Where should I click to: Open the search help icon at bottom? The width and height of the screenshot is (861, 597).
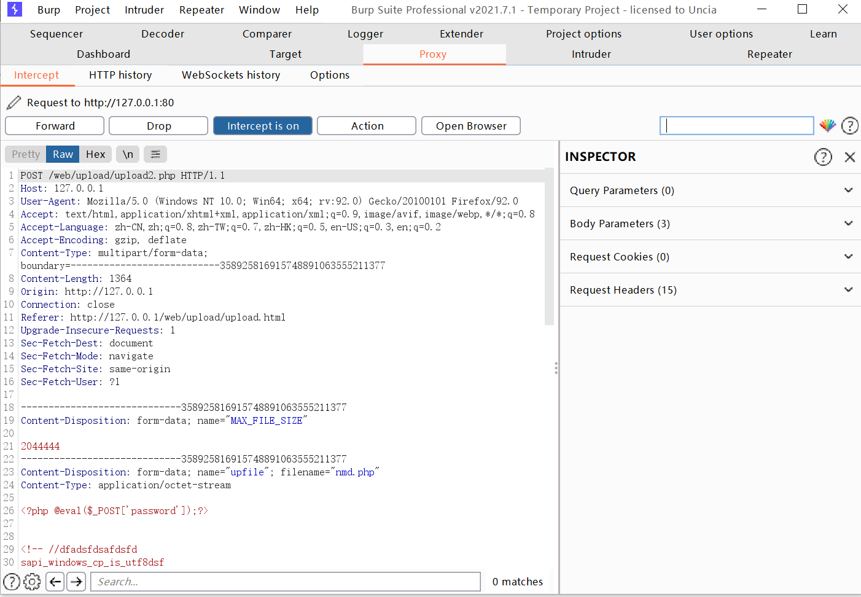[x=12, y=581]
